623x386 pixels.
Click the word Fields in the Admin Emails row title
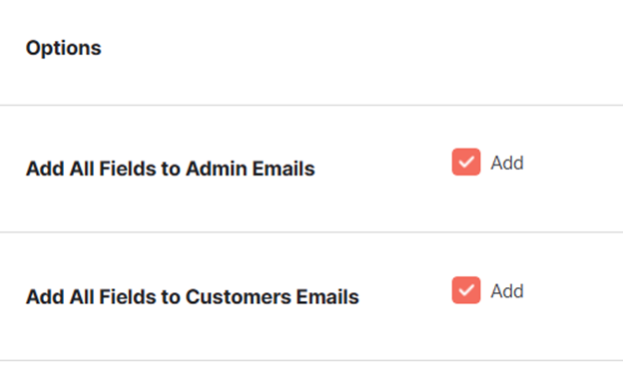tap(128, 169)
